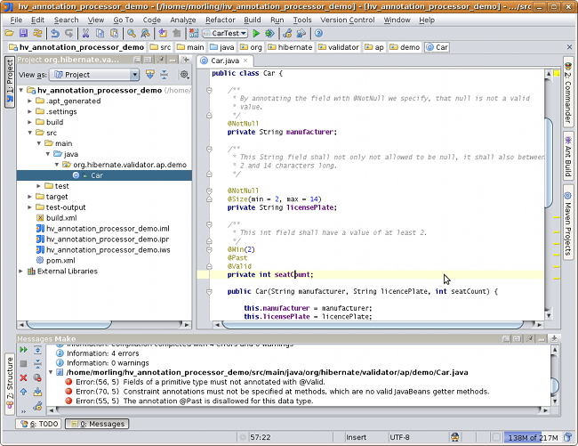The image size is (578, 446).
Task: Expand the test folder in tree
Action: pyautogui.click(x=40, y=186)
